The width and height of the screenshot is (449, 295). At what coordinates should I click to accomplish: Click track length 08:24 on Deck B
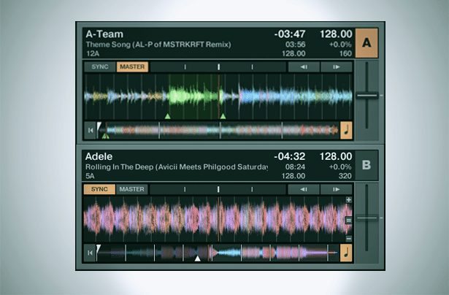click(x=295, y=167)
